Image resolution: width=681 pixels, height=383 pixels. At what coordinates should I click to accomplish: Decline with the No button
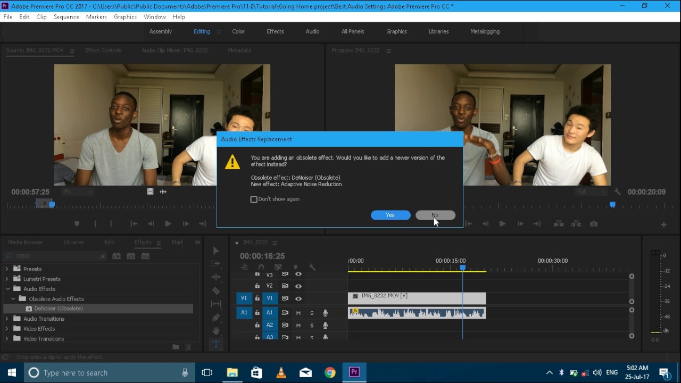pos(435,215)
